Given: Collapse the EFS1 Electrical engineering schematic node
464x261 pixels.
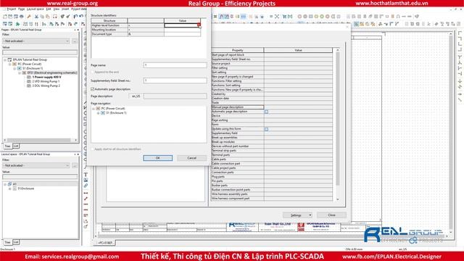Looking at the screenshot, I should tap(20, 72).
